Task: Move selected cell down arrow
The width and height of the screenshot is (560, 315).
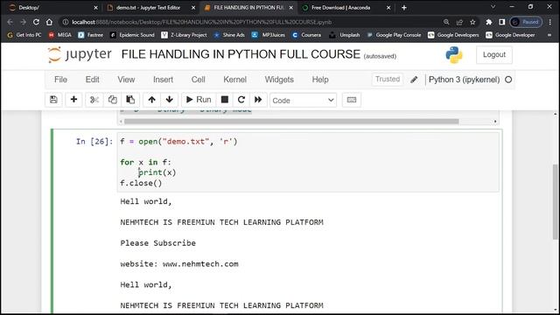Action: click(169, 100)
